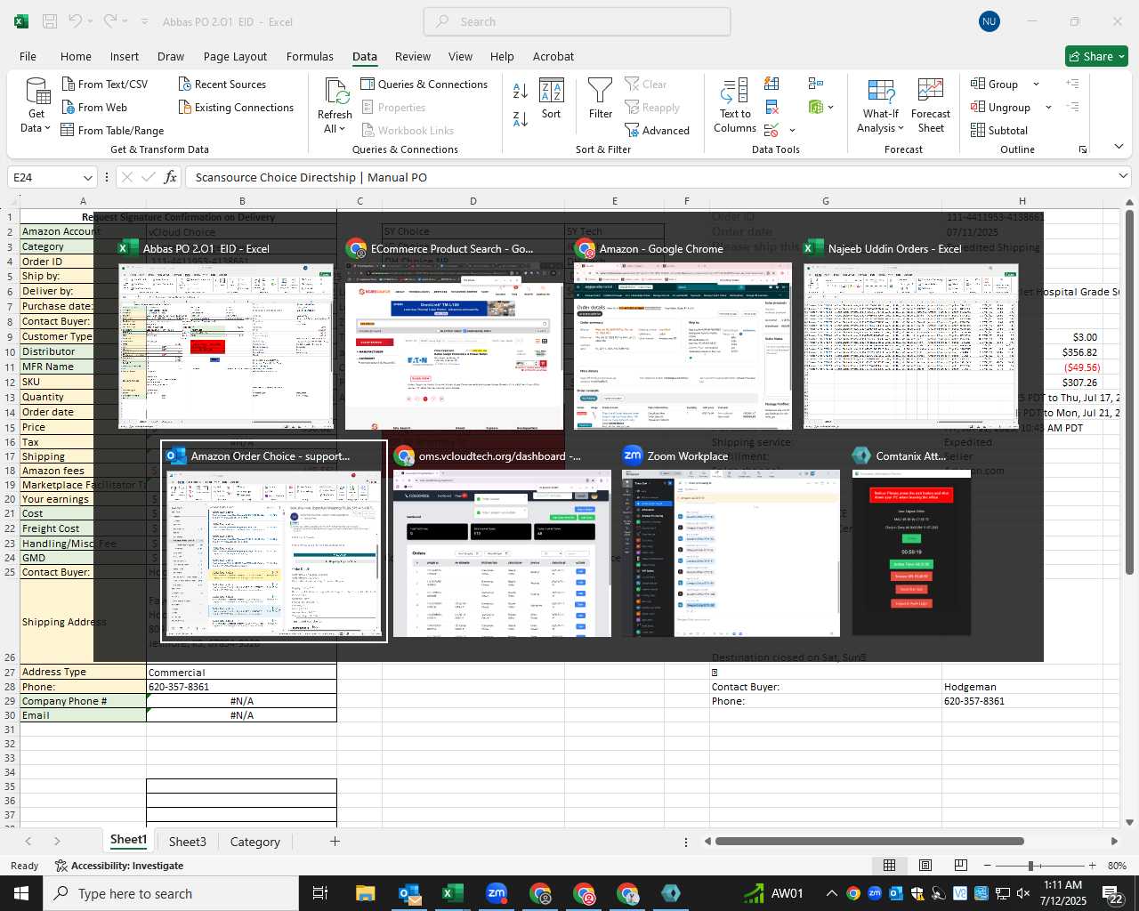Import data From Text/CSV
This screenshot has height=911, width=1139.
104,84
